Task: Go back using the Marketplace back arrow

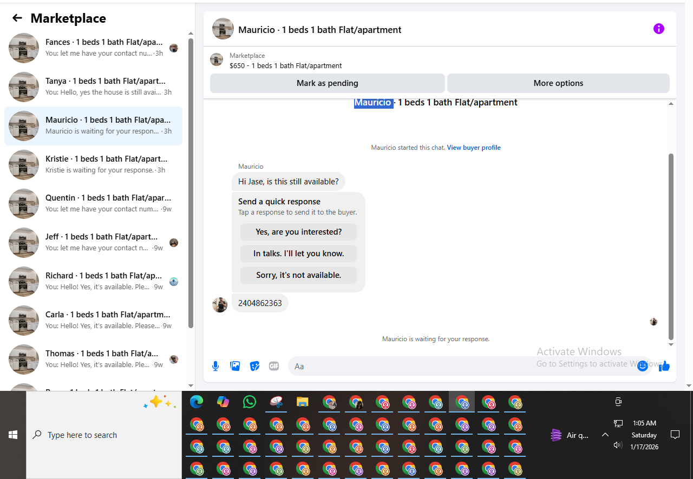Action: 17,18
